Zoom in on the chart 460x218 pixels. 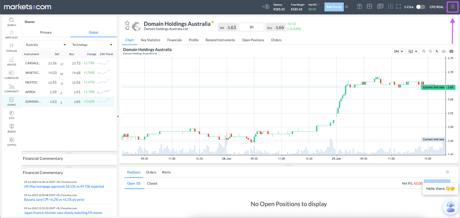pyautogui.click(x=424, y=51)
